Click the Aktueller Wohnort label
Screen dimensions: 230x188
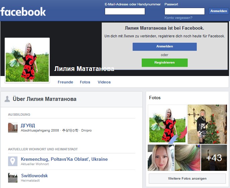pyautogui.click(x=35, y=164)
